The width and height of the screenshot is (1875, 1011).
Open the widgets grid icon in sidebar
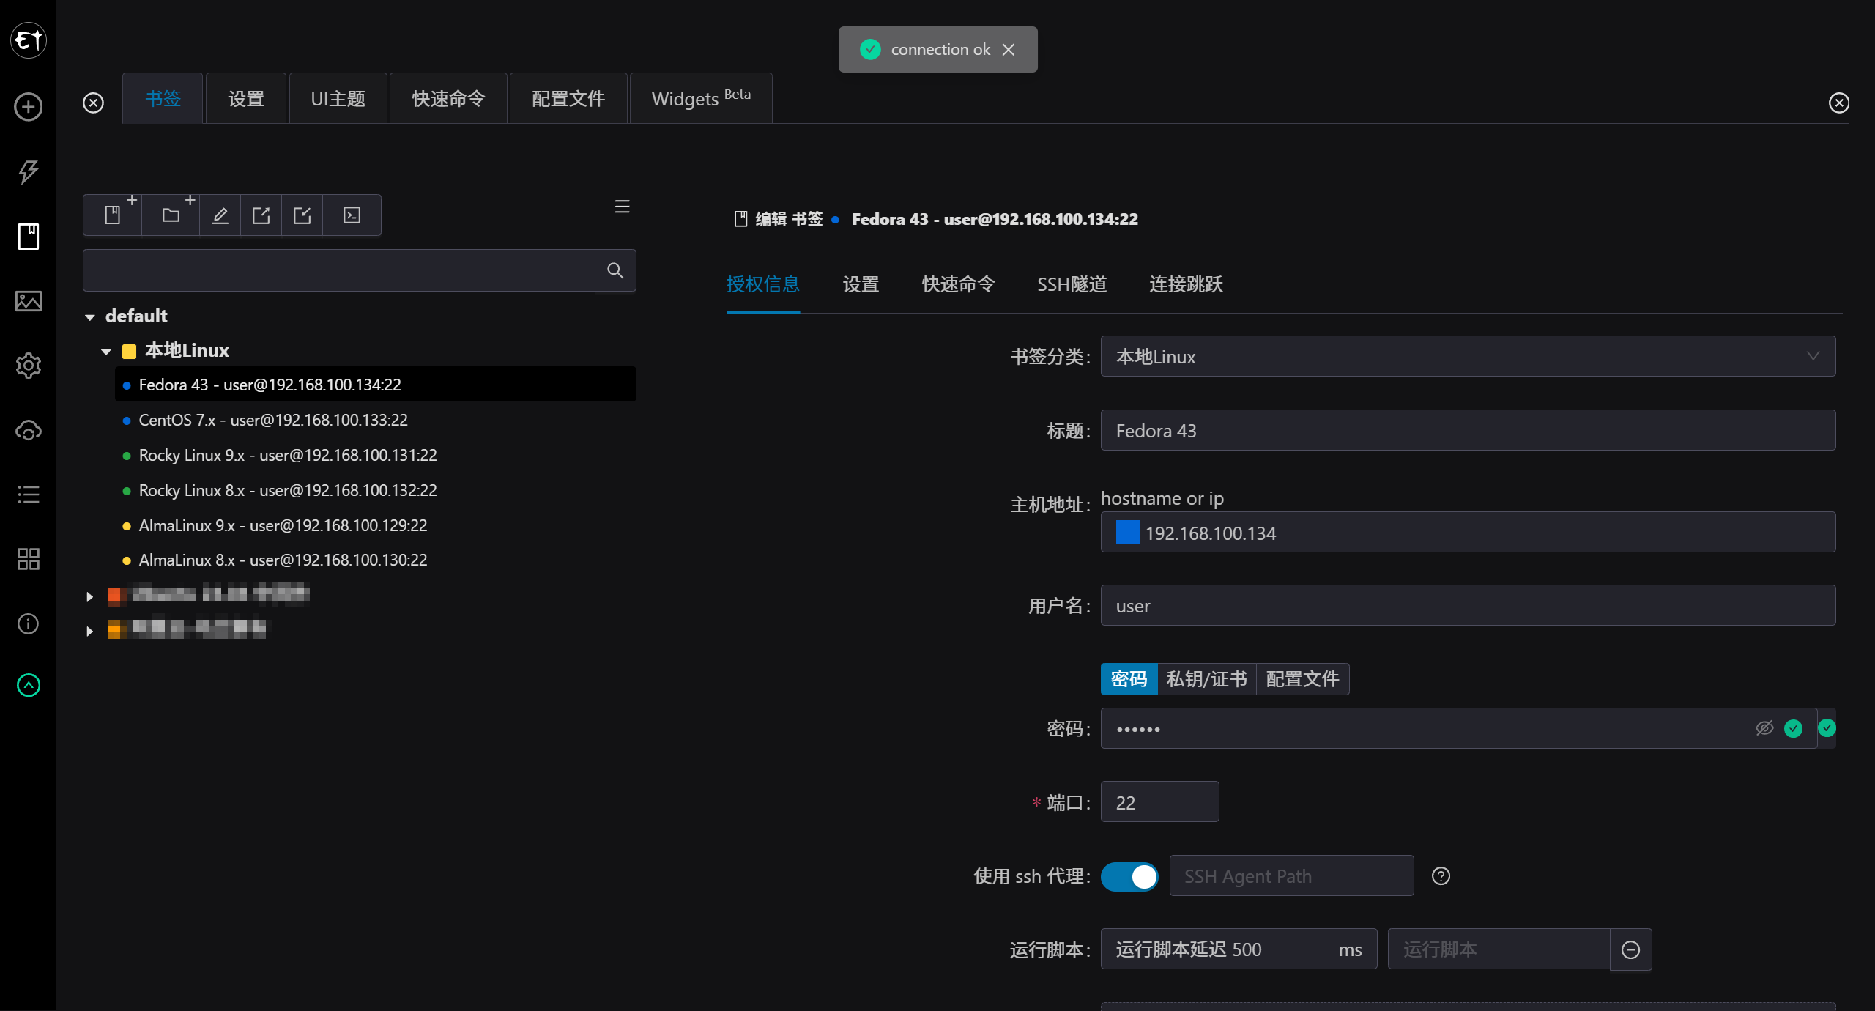(x=28, y=559)
